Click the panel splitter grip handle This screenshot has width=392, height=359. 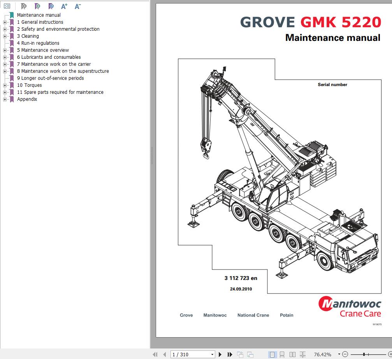[x=152, y=155]
